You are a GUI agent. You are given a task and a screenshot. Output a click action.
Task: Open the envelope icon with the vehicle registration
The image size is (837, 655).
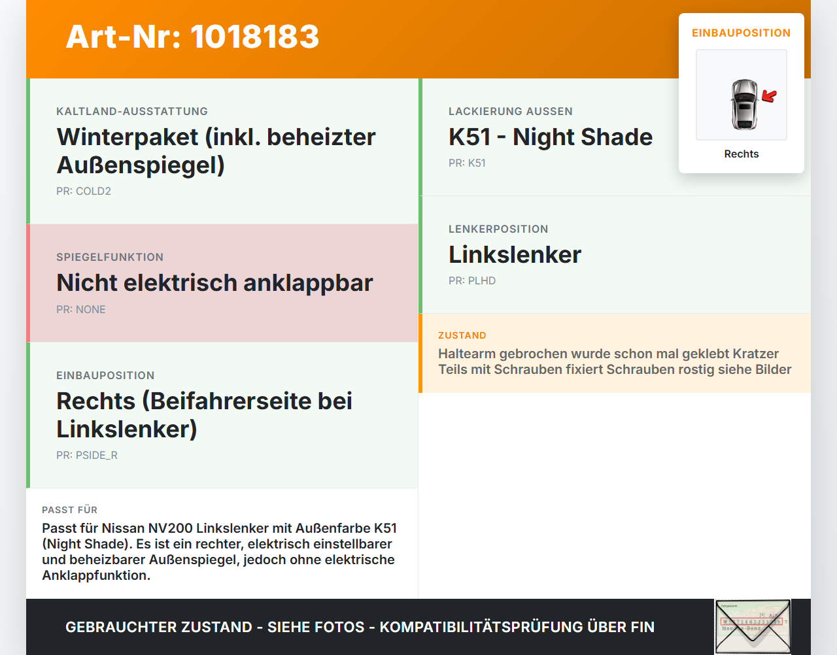coord(753,626)
